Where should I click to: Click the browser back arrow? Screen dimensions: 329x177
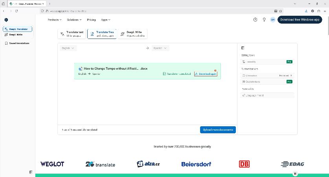(4, 11)
